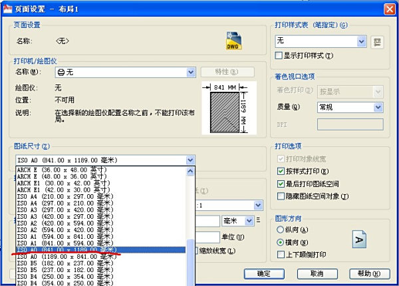
Task: Toggle the 按样式打印 checkbox
Action: [x=281, y=171]
